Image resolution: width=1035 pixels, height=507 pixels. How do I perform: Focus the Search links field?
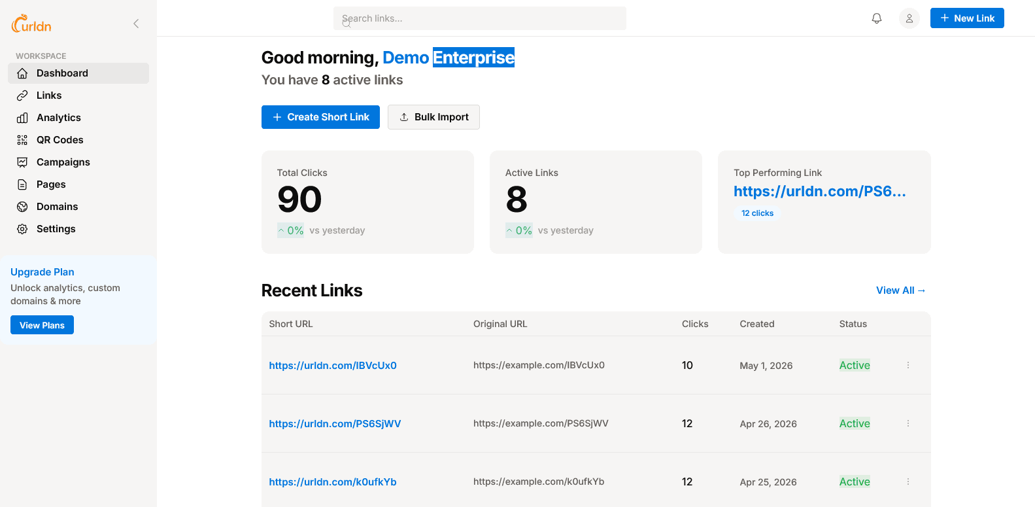pos(480,18)
